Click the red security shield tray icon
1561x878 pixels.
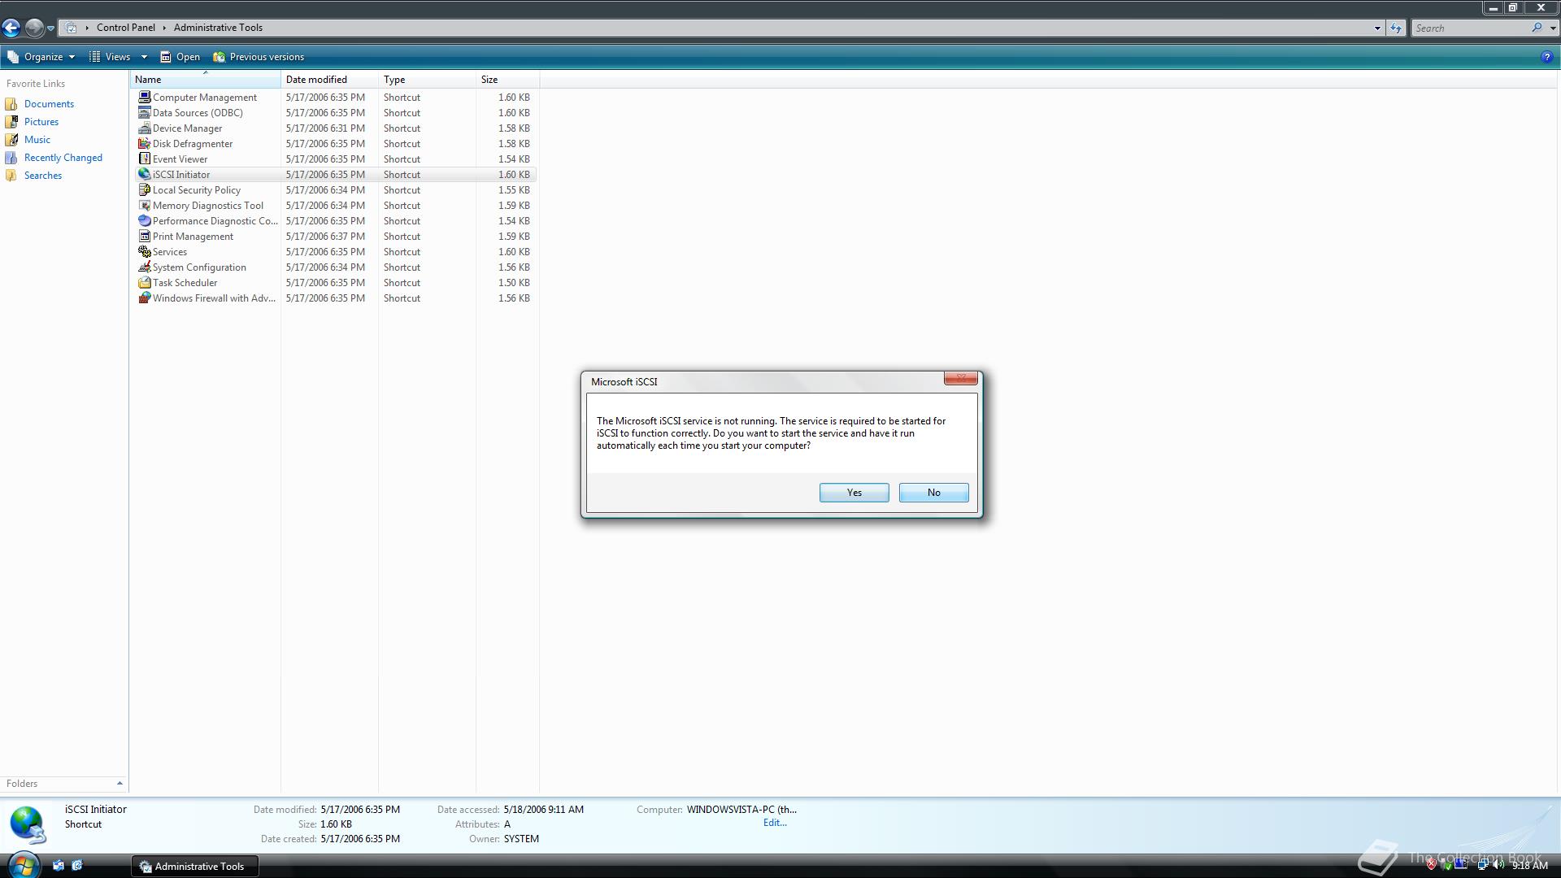click(1432, 865)
